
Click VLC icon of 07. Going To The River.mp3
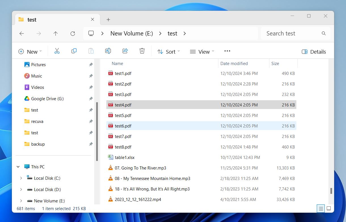pos(111,168)
